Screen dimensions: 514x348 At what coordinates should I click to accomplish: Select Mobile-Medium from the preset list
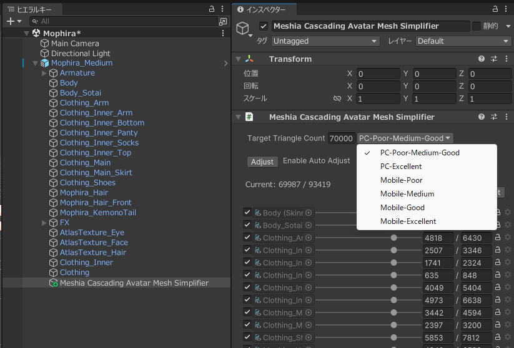(x=427, y=194)
